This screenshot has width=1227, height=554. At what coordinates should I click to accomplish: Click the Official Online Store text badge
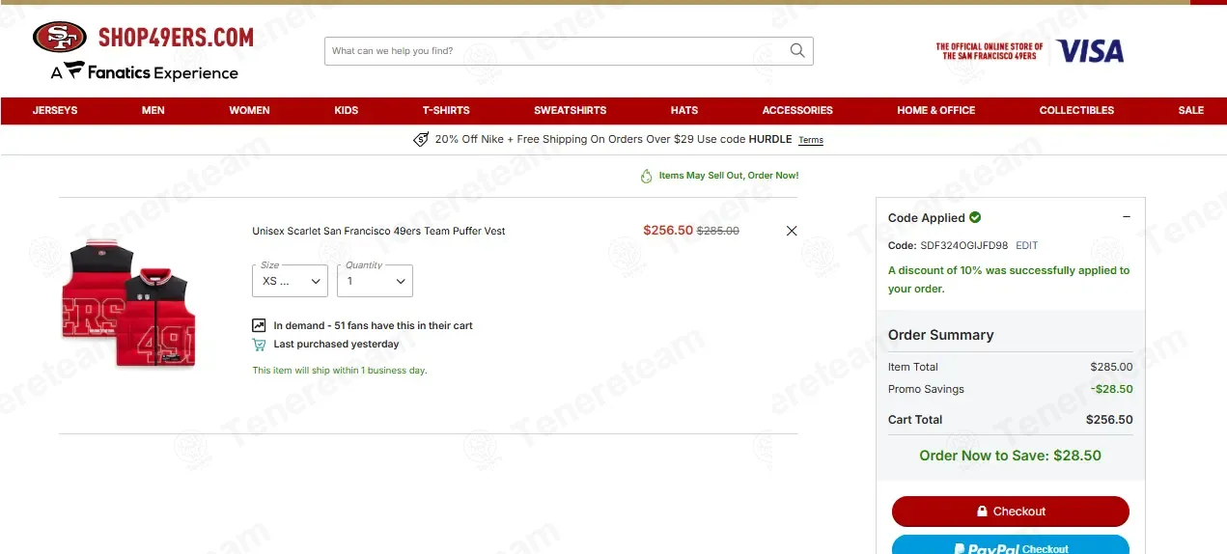point(990,51)
